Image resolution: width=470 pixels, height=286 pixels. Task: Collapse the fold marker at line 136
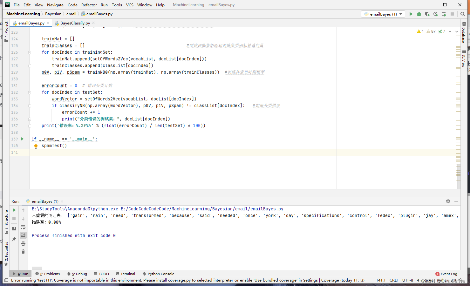pos(30,119)
